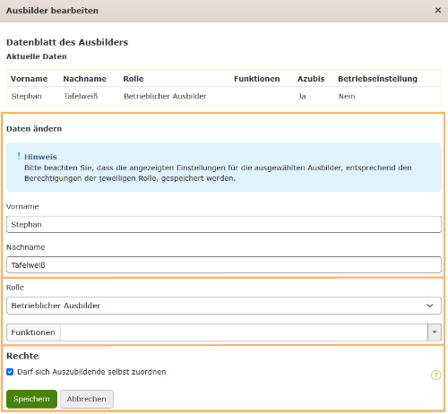Image resolution: width=448 pixels, height=414 pixels.
Task: Click the Speichern button
Action: [31, 399]
